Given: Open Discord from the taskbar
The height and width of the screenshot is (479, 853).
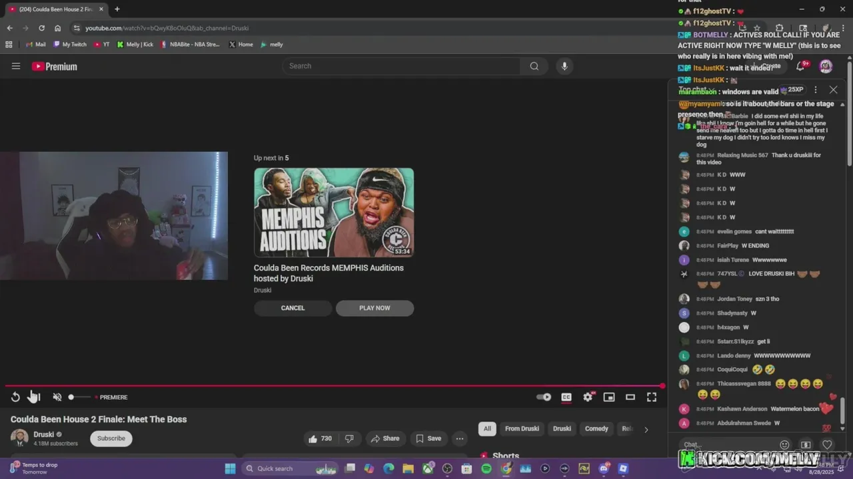Looking at the screenshot, I should pyautogui.click(x=604, y=468).
